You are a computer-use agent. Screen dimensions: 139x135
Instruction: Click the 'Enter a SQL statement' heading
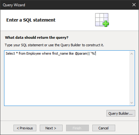click(31, 20)
